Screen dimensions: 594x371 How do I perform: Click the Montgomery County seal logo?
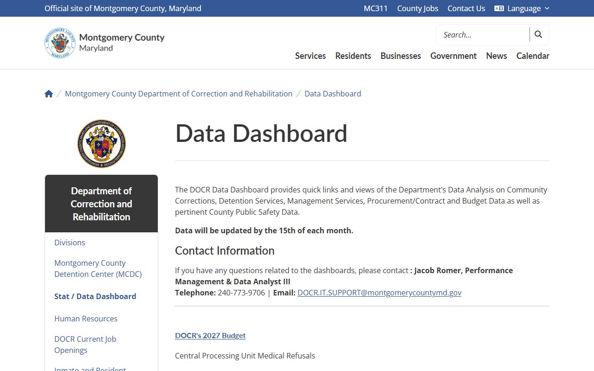pyautogui.click(x=60, y=43)
